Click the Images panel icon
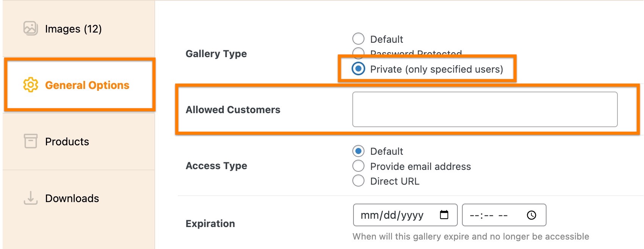The width and height of the screenshot is (644, 249). click(31, 27)
